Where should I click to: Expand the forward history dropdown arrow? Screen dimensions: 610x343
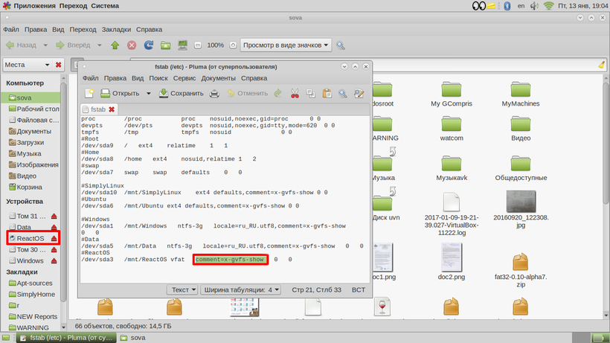point(99,45)
